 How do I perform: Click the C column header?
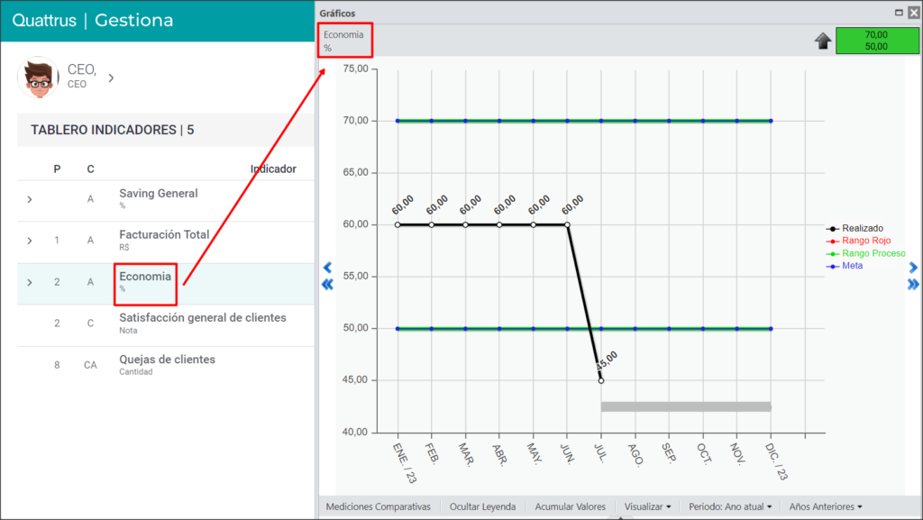click(x=91, y=169)
